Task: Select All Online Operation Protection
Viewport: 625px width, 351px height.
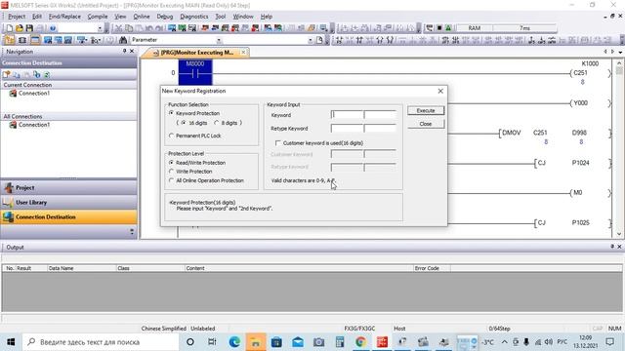Action: point(172,180)
